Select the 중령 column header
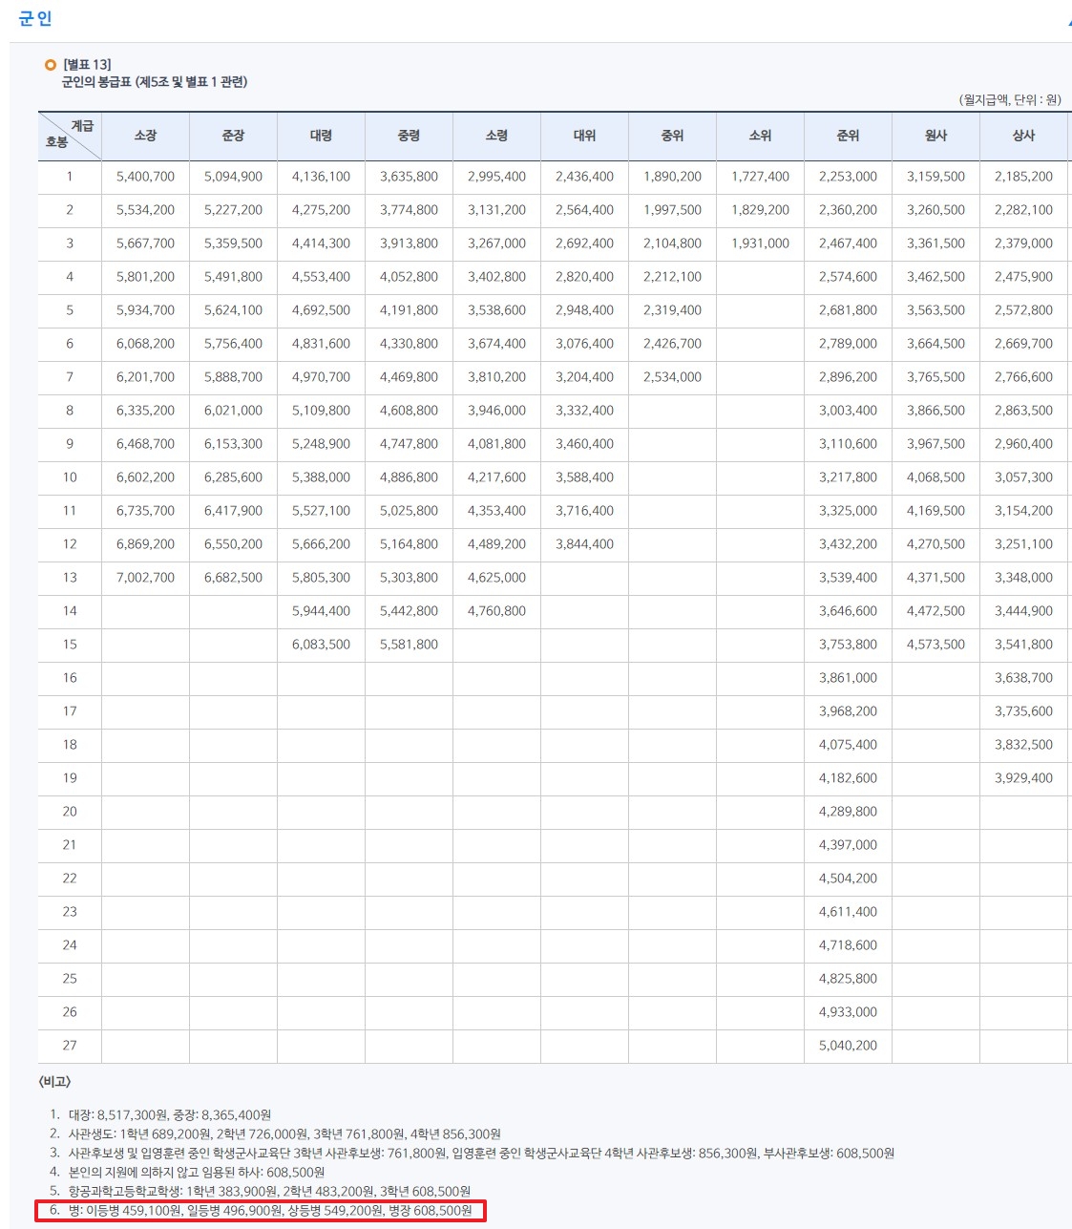1072x1229 pixels. [x=409, y=136]
